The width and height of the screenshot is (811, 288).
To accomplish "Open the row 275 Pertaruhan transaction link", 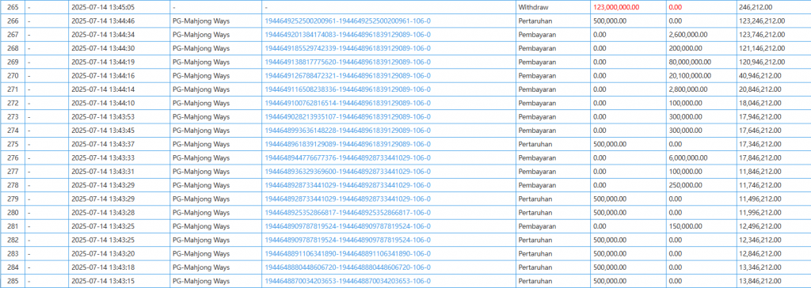I will pyautogui.click(x=348, y=144).
